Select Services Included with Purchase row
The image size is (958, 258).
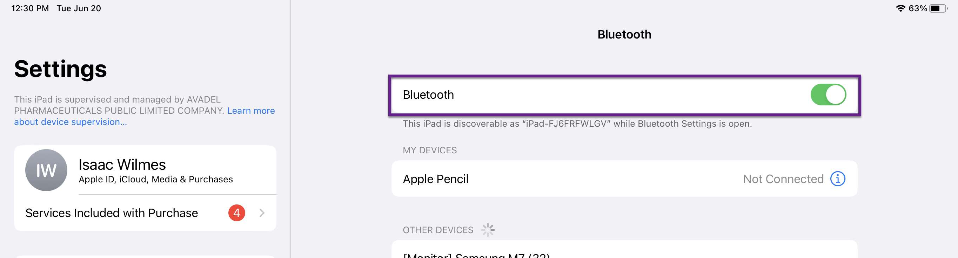145,213
